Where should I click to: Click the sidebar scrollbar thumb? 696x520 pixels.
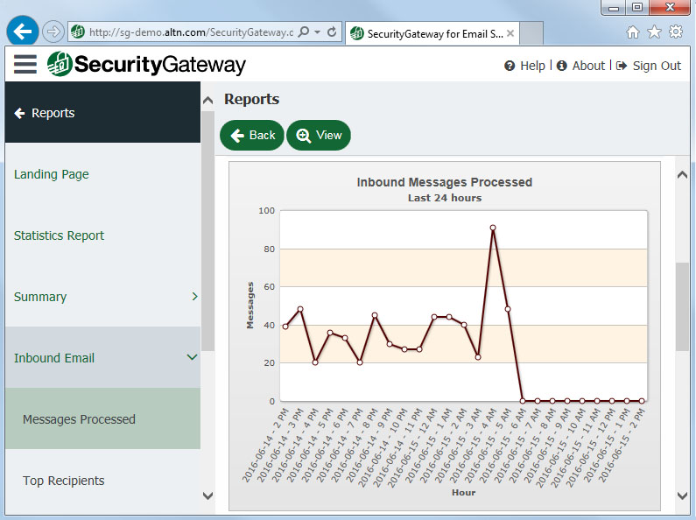tap(207, 231)
